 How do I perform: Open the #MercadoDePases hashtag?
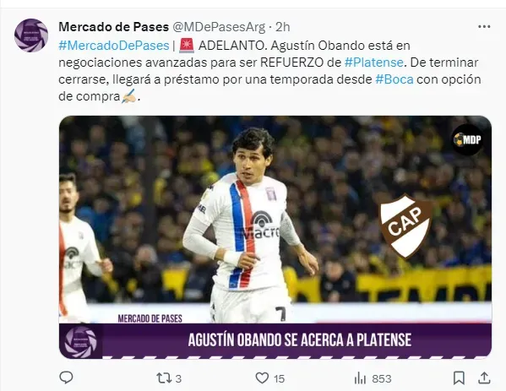(114, 46)
